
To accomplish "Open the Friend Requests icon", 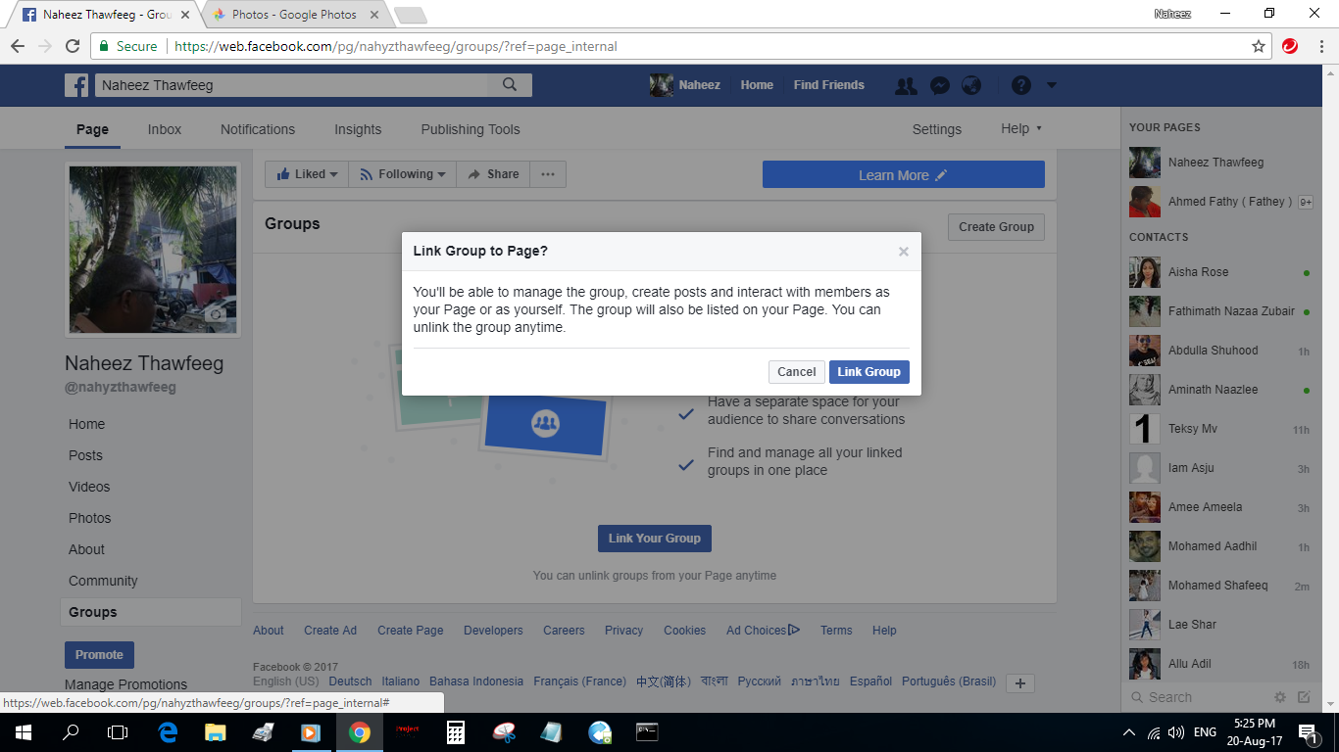I will click(907, 85).
